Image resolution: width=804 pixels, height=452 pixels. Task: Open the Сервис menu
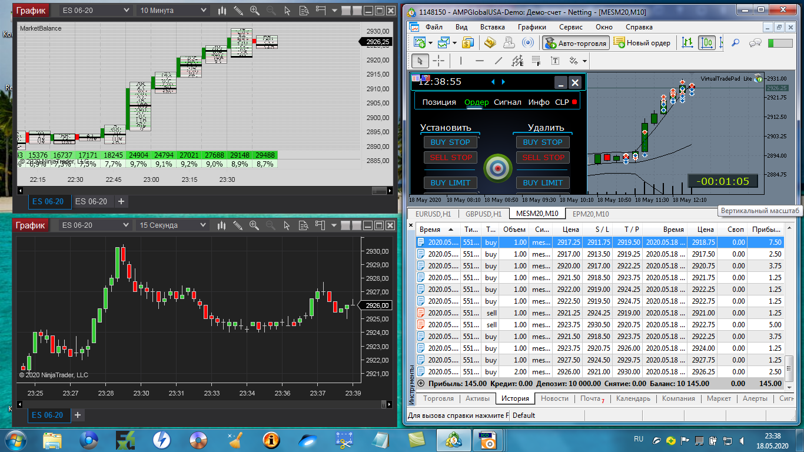(571, 27)
